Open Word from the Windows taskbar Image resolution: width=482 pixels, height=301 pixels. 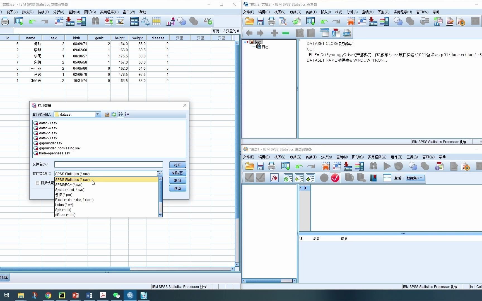(89, 295)
